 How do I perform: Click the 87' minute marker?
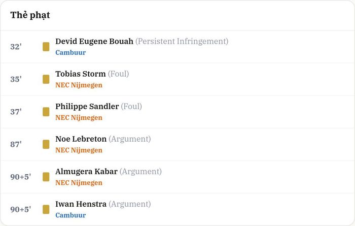click(x=16, y=144)
